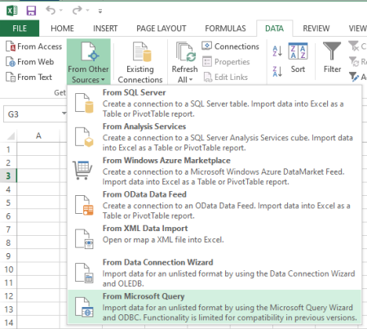
Task: Switch to the FORMULAS tab
Action: click(x=225, y=29)
